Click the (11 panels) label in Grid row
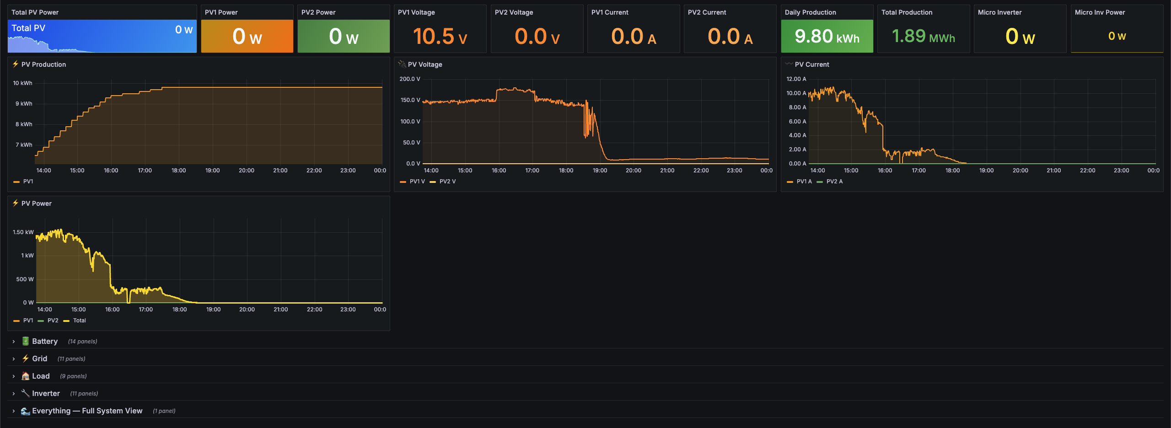This screenshot has height=428, width=1171. [x=71, y=359]
